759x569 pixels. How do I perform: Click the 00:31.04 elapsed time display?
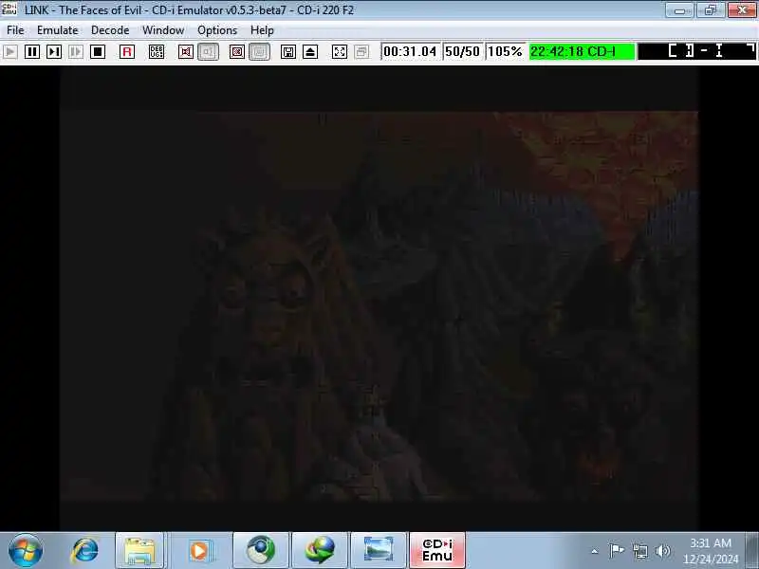pos(410,51)
